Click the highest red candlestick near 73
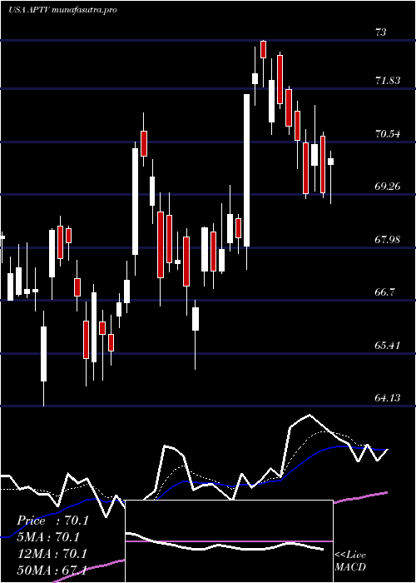The height and width of the screenshot is (583, 416). [x=264, y=49]
